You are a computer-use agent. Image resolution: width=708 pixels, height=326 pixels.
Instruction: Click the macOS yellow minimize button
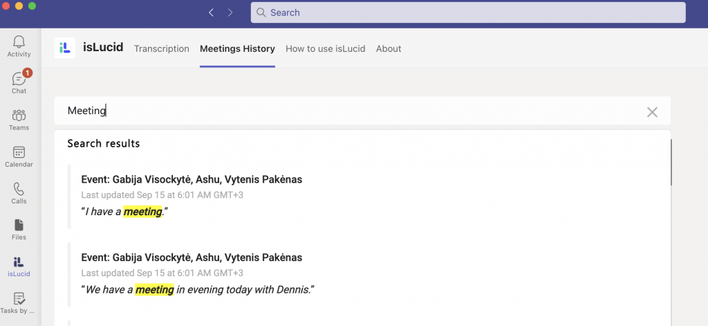tap(19, 6)
